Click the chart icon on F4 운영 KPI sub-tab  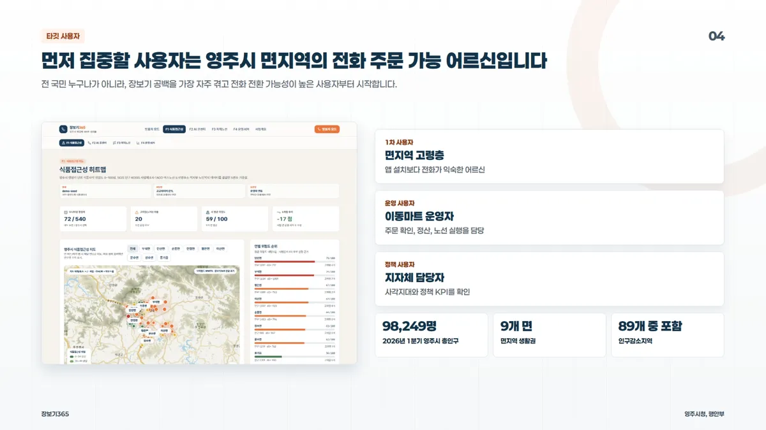(x=137, y=143)
